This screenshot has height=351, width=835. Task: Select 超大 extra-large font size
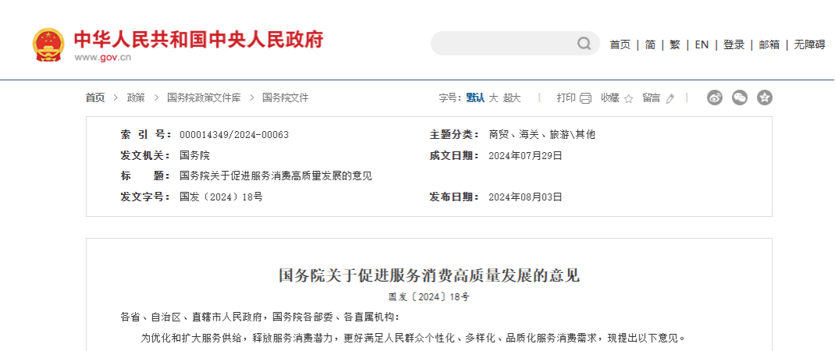[512, 97]
